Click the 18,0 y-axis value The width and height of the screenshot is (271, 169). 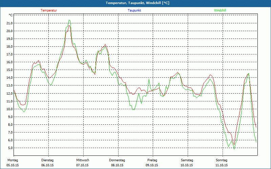[x=9, y=47]
